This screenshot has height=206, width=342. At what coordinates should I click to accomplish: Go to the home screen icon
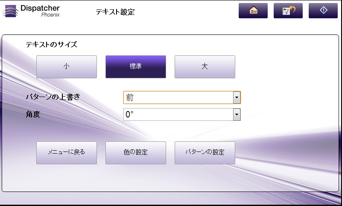tap(253, 11)
